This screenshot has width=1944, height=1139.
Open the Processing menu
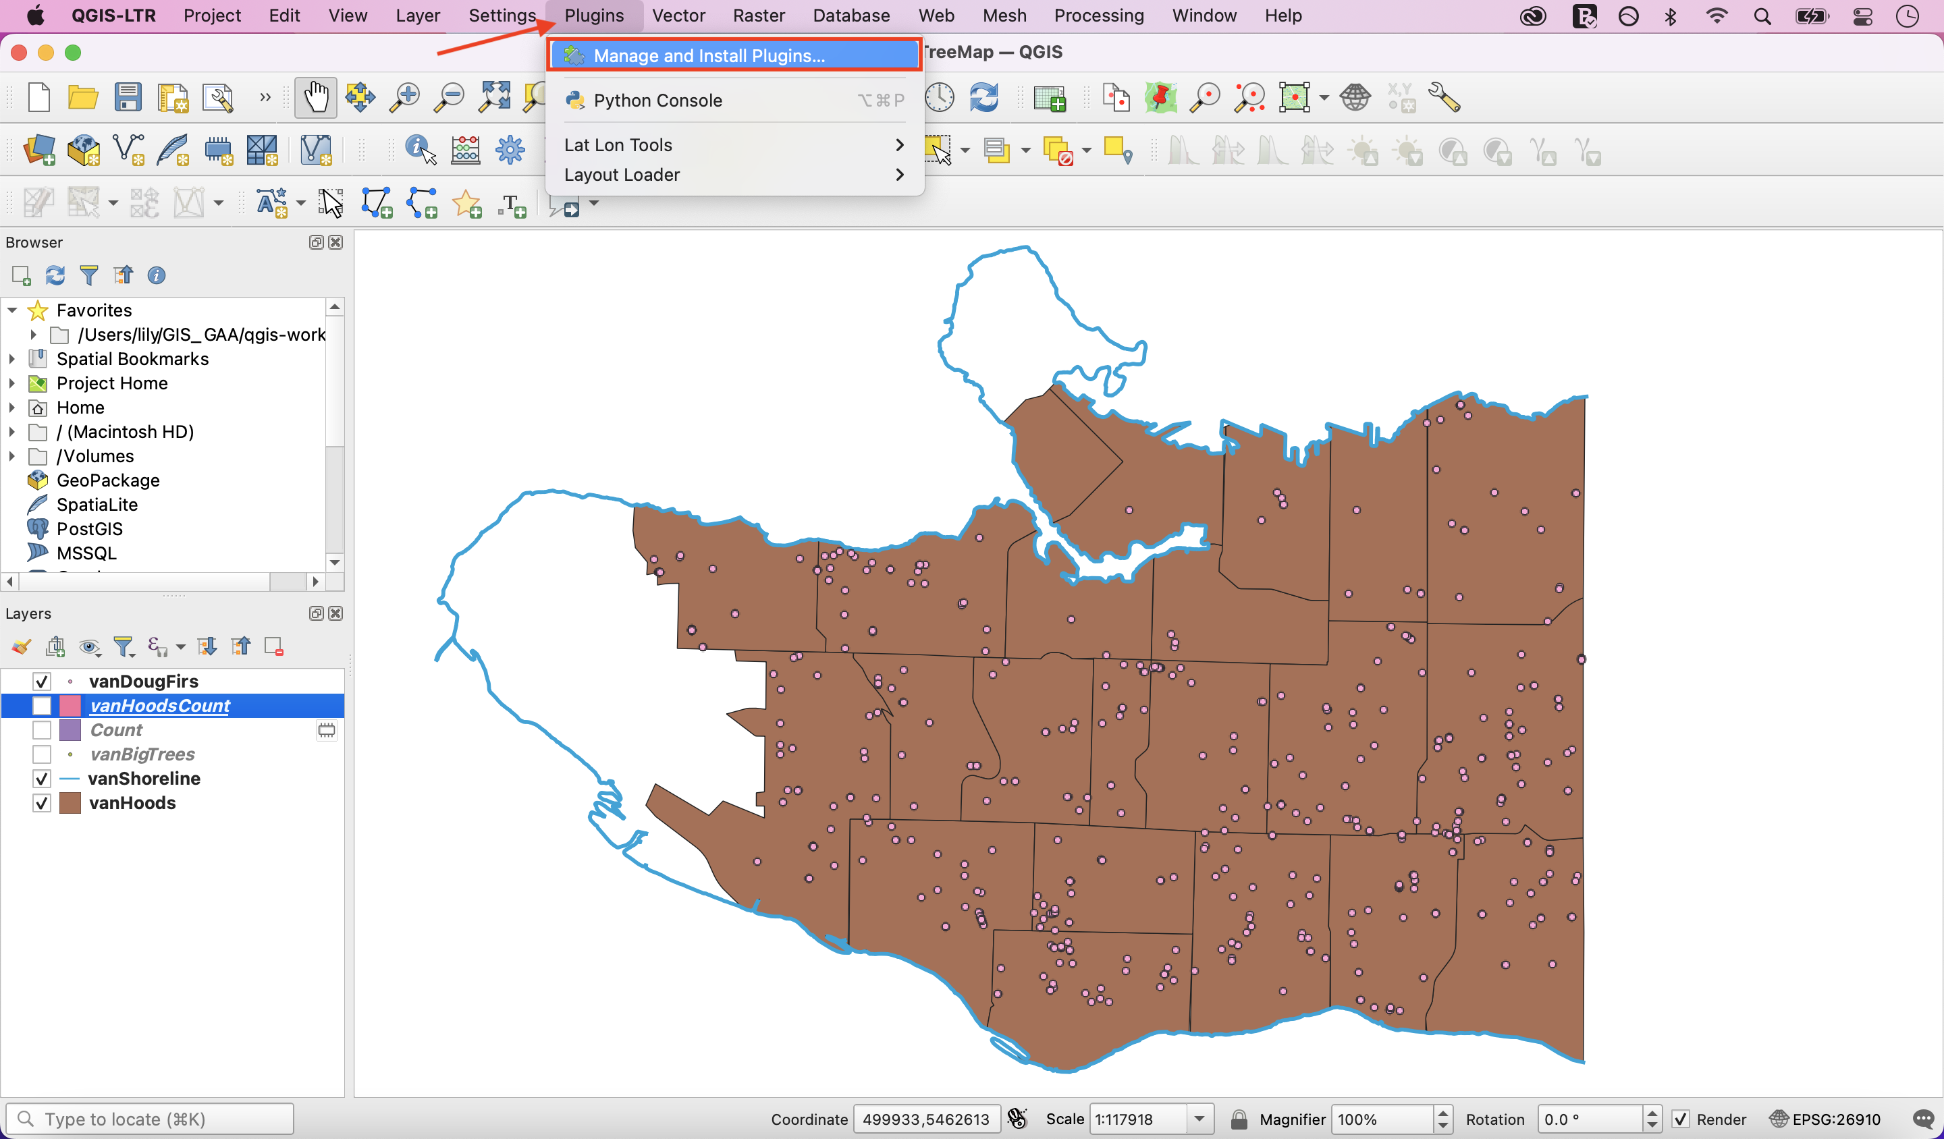(1098, 16)
